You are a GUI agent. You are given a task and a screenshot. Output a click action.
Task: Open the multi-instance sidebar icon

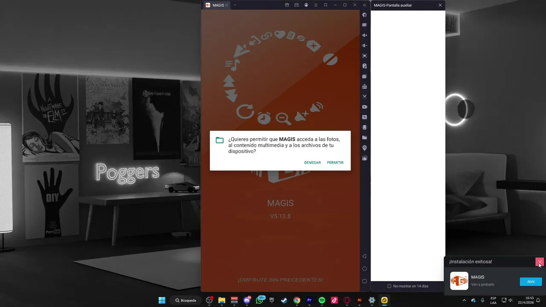click(x=365, y=76)
